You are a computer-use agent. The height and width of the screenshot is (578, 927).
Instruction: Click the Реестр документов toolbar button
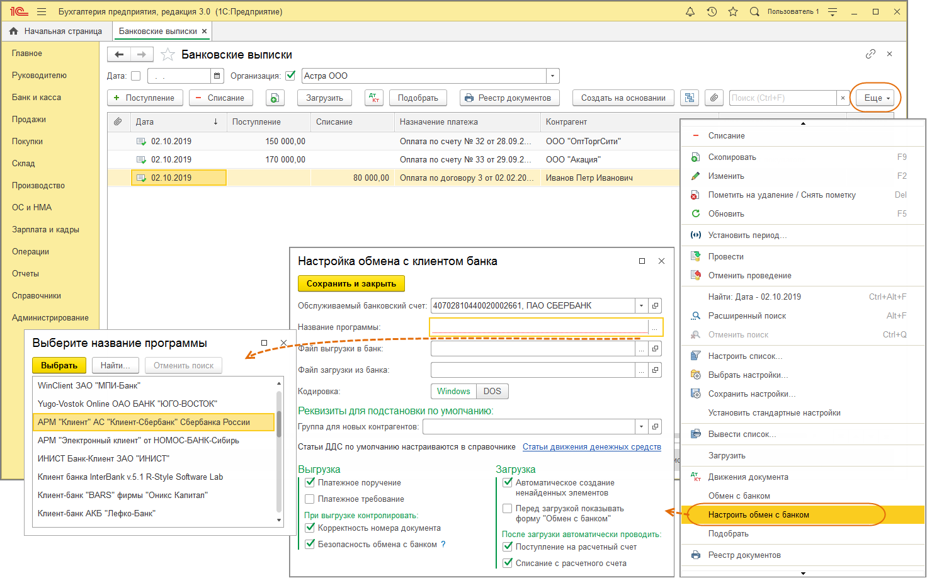click(508, 98)
